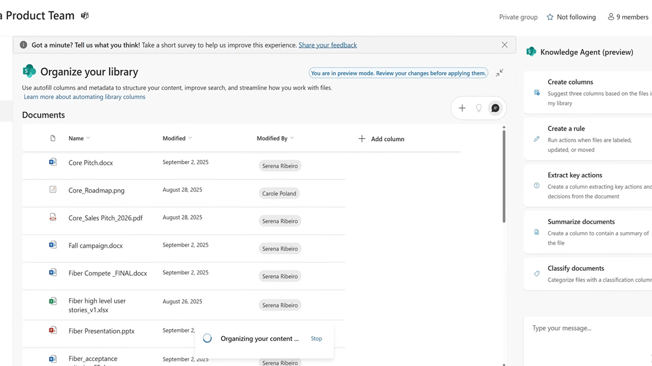Click the Type your message input field
652x366 pixels.
(587, 329)
